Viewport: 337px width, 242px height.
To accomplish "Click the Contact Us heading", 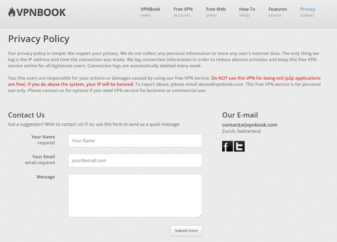I will click(x=26, y=115).
